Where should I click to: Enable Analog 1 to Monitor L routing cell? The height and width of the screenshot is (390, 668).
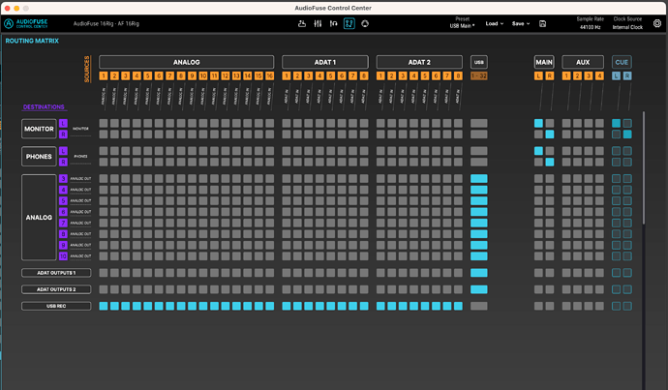click(104, 124)
